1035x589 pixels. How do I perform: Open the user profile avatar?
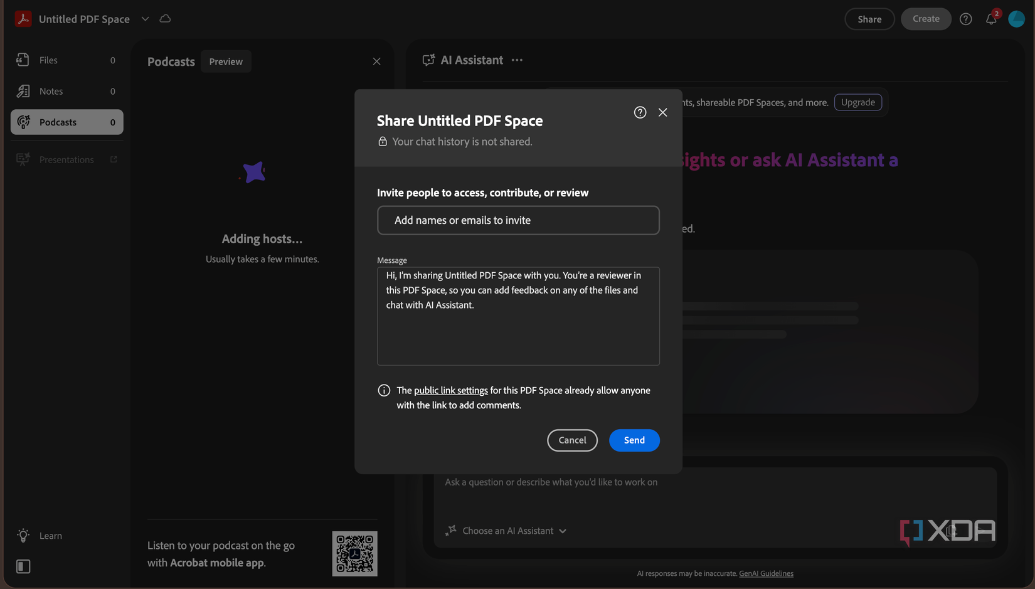(1016, 19)
